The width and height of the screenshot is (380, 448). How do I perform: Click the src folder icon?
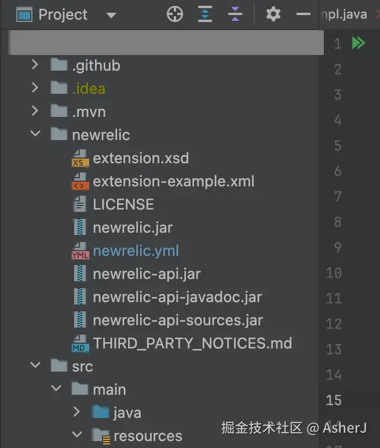(59, 365)
